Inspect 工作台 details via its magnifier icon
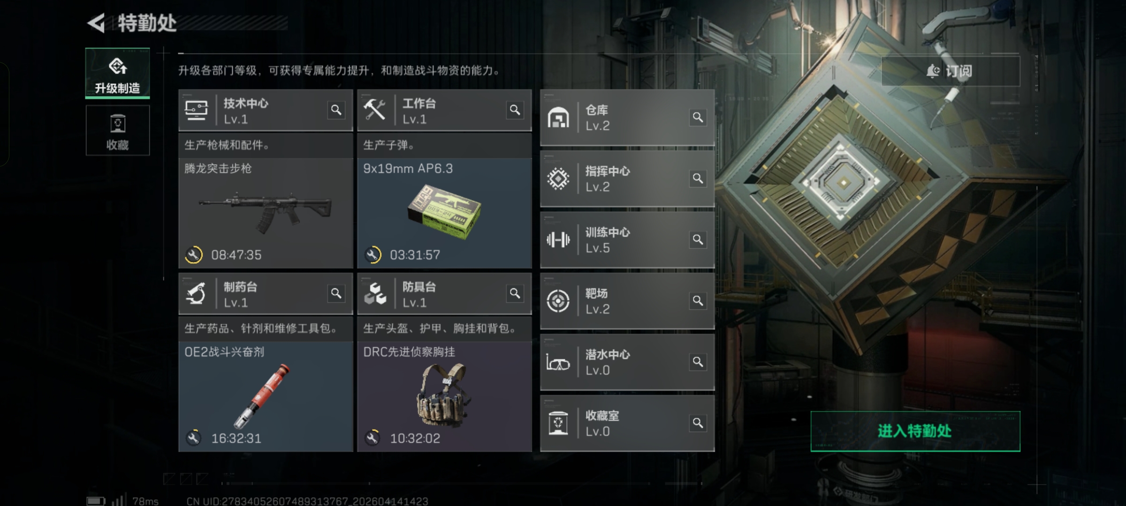Image resolution: width=1126 pixels, height=506 pixels. pyautogui.click(x=515, y=110)
